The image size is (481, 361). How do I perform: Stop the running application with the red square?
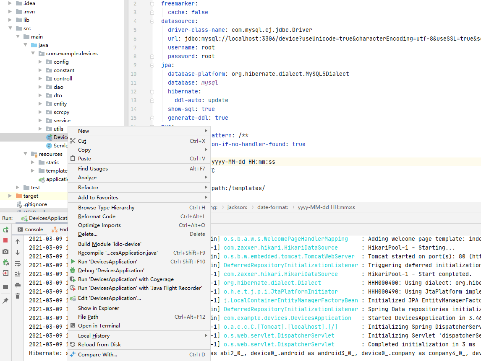(x=5, y=241)
